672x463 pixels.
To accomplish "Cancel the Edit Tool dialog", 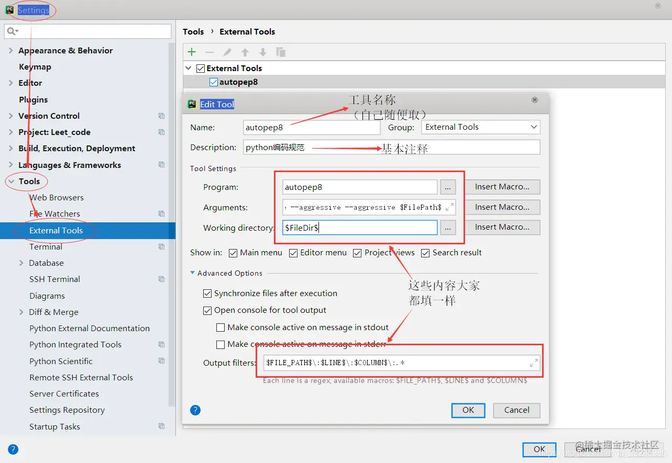I will point(517,410).
